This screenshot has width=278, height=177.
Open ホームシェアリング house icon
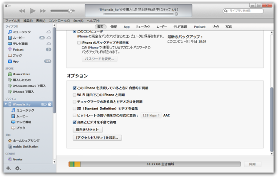click(10, 141)
